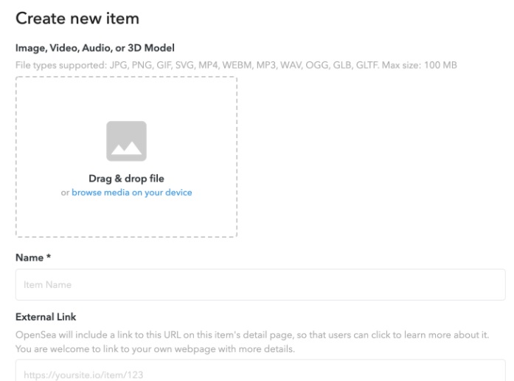Click the OpenSea will include a link description line
514x381 pixels.
252,334
